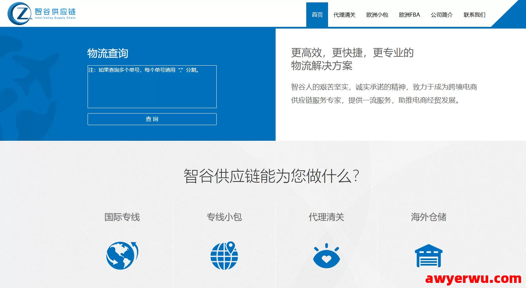This screenshot has height=288, width=526.
Task: Click the Intel-Valley Supply Chain subtitle
Action: point(55,18)
